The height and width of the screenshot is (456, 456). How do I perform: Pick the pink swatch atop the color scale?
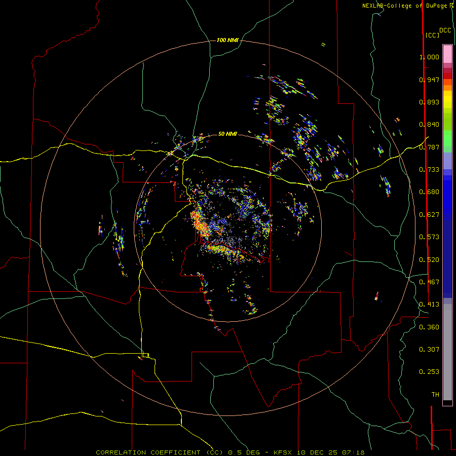tap(447, 54)
